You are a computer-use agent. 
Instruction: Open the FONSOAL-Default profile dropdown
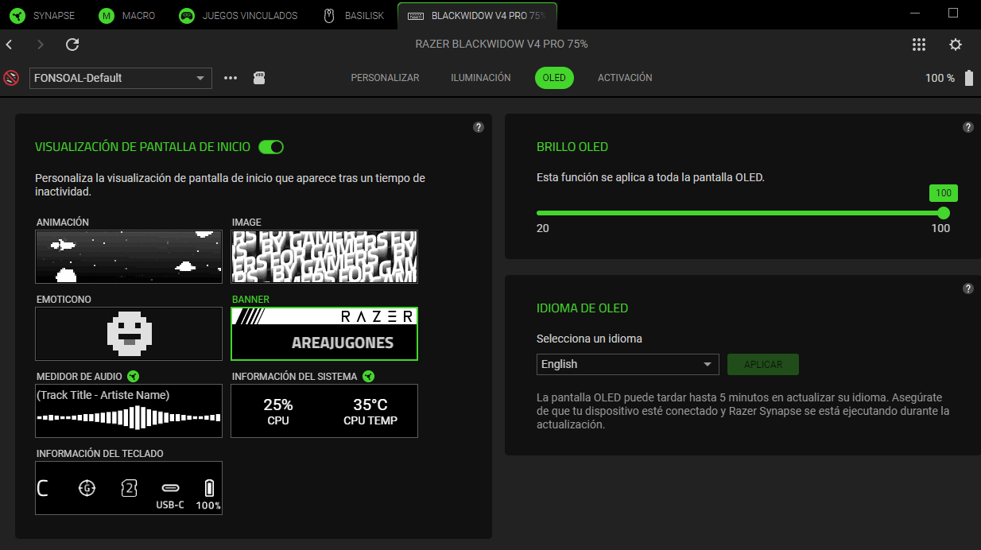tap(121, 78)
